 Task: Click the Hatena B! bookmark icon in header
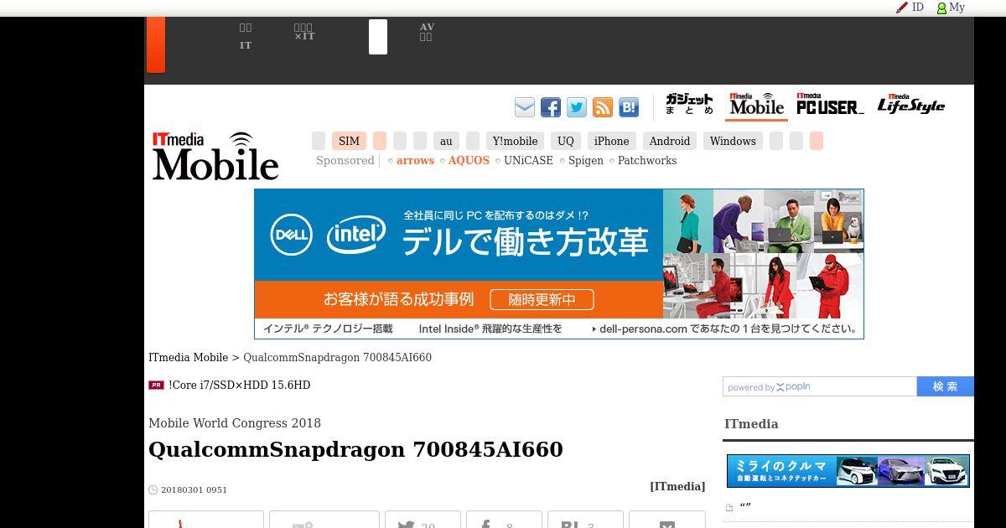click(x=629, y=107)
